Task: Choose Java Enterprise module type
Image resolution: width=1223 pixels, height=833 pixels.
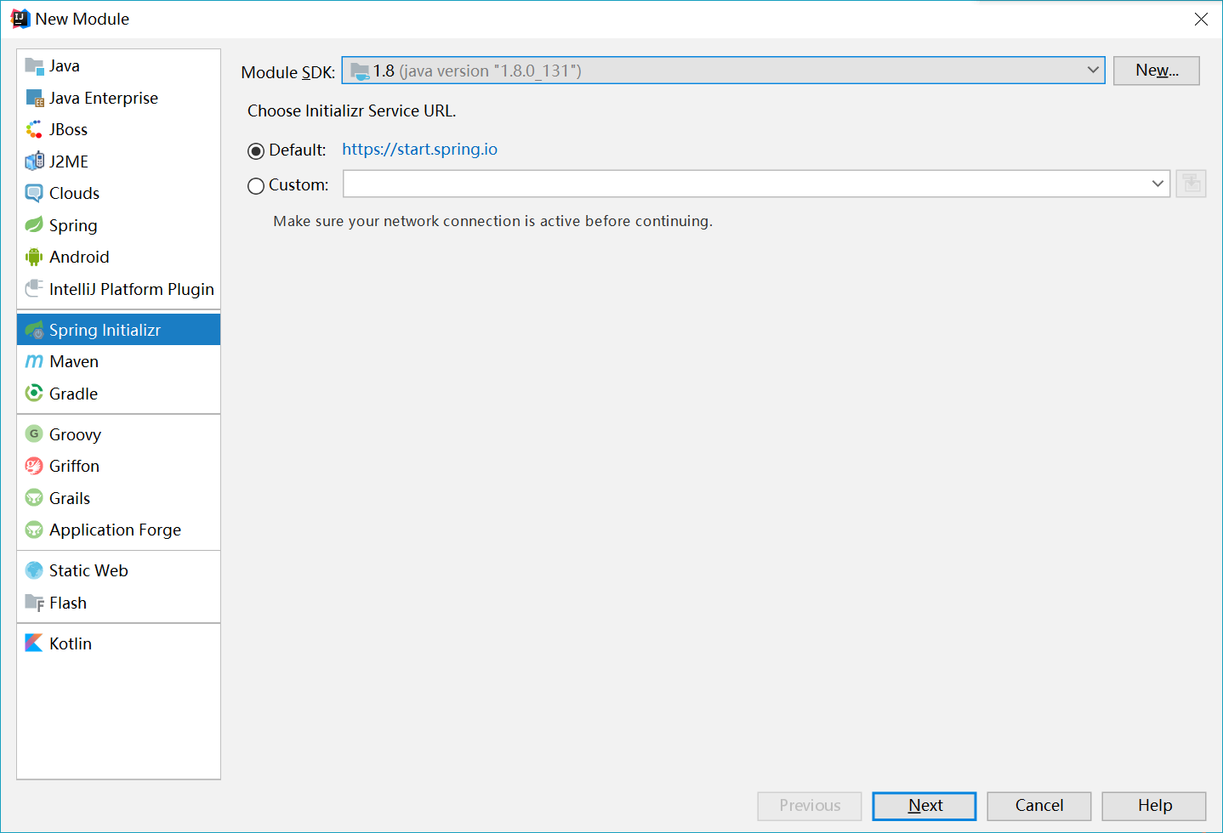Action: tap(118, 98)
